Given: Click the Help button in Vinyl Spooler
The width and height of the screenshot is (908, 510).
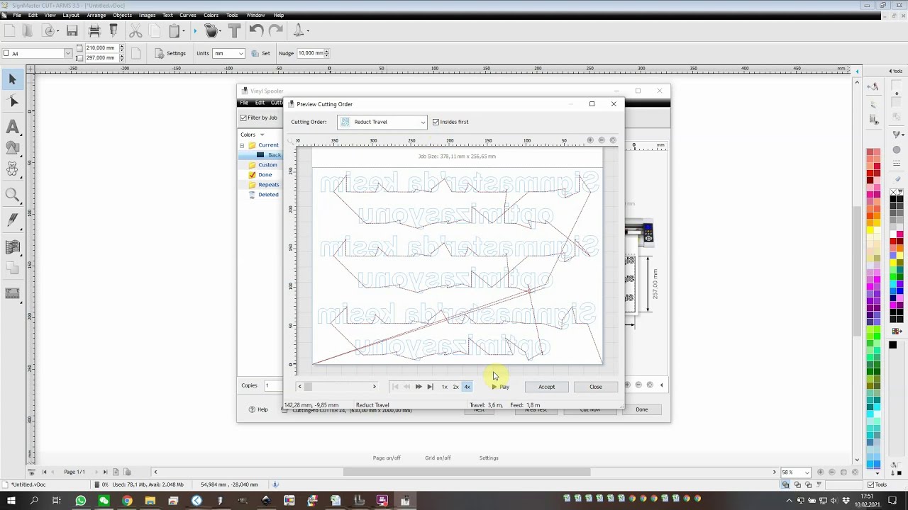Looking at the screenshot, I should pyautogui.click(x=258, y=409).
